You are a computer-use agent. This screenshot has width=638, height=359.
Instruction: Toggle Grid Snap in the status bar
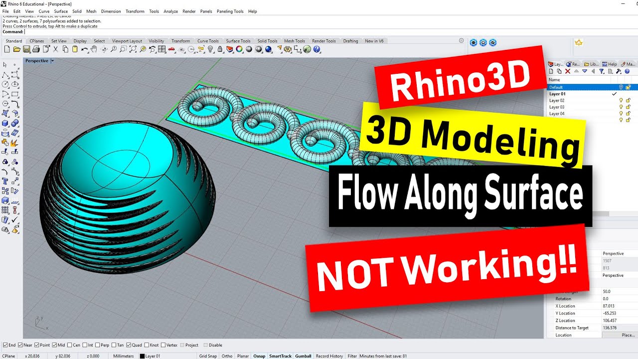(x=208, y=356)
